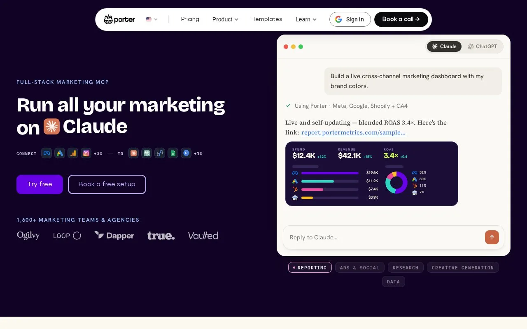Select the Data tab
Screen dimensions: 527x329
tap(394, 282)
